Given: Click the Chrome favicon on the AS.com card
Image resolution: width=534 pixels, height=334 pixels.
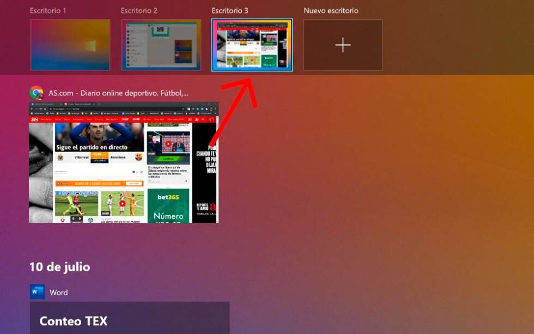Looking at the screenshot, I should (37, 93).
